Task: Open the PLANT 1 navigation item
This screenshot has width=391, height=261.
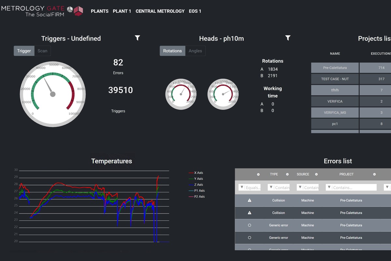Action: 122,11
